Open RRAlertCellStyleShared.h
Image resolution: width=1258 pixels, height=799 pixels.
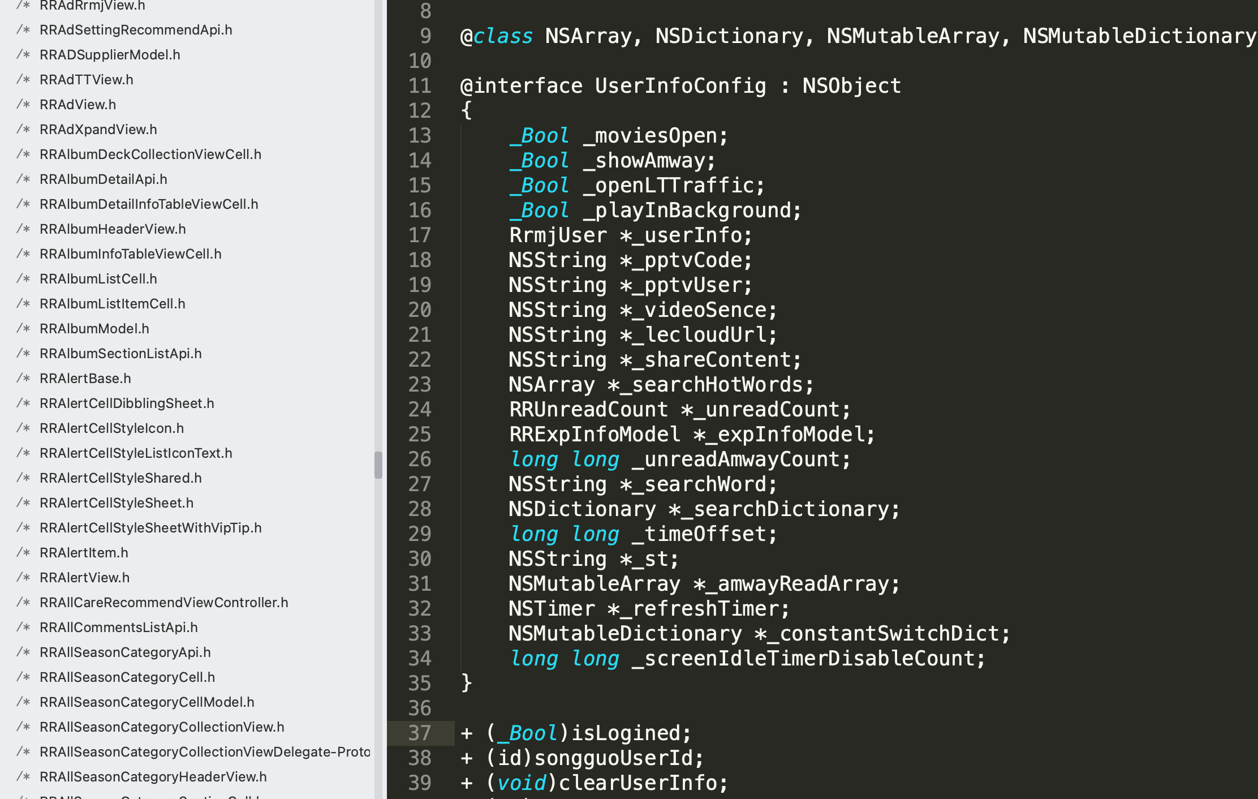120,478
